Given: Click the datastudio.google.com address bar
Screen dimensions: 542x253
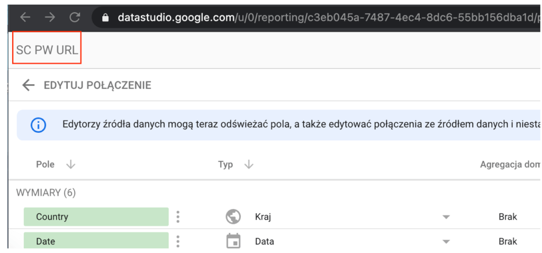Looking at the screenshot, I should (x=318, y=17).
